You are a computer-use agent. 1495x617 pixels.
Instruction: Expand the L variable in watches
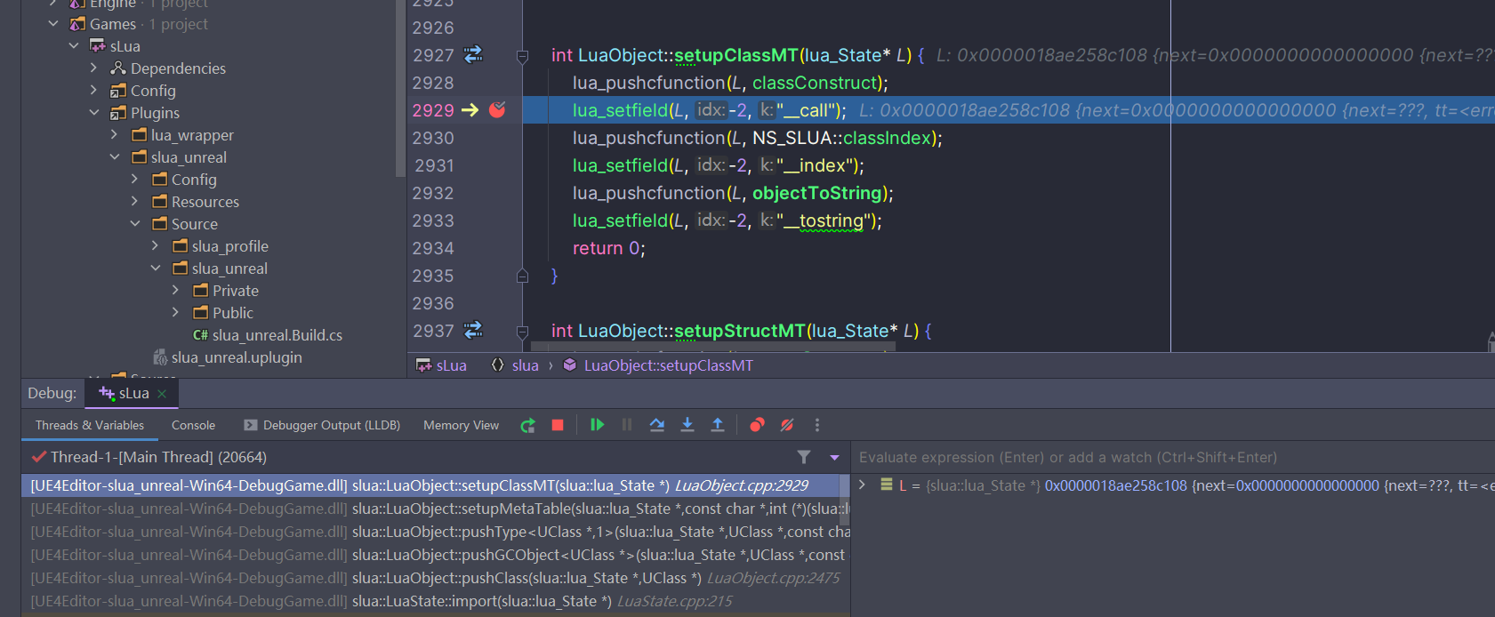coord(862,485)
